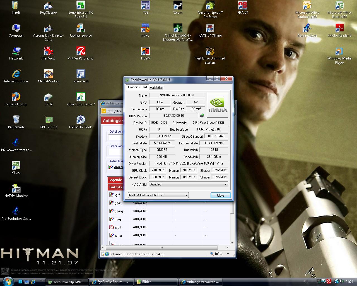The width and height of the screenshot is (357, 286).
Task: Switch to Anhänge verwalten taskbar button
Action: tap(201, 282)
